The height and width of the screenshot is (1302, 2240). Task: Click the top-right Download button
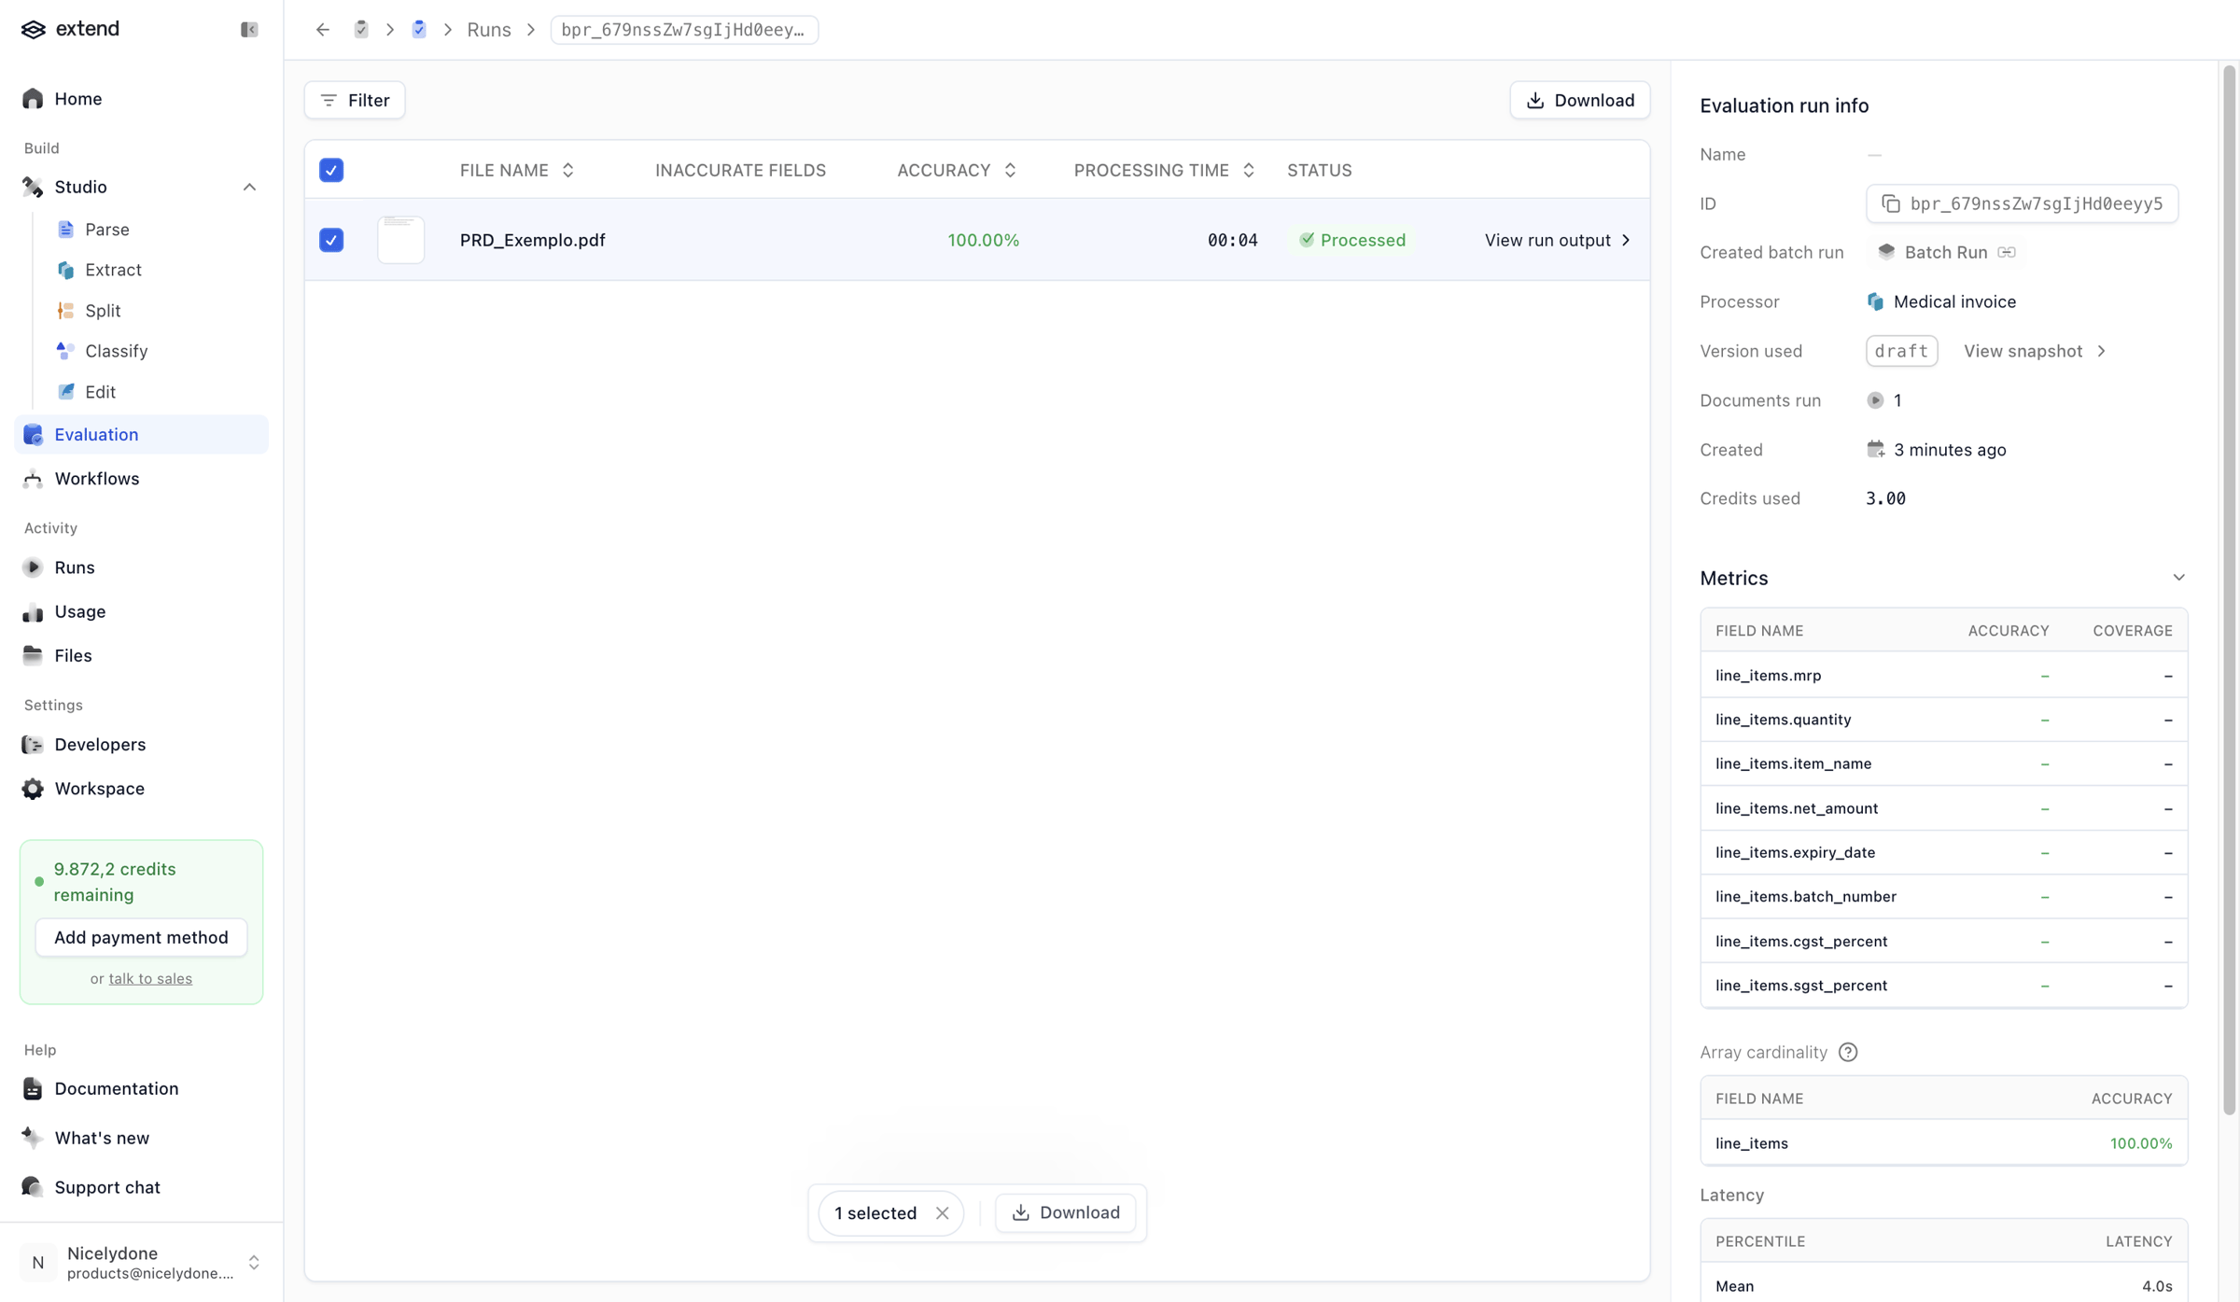(1579, 100)
